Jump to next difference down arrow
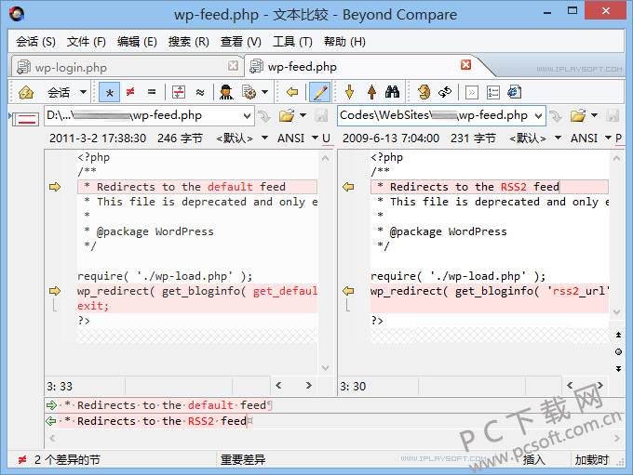This screenshot has width=633, height=475. [x=350, y=92]
